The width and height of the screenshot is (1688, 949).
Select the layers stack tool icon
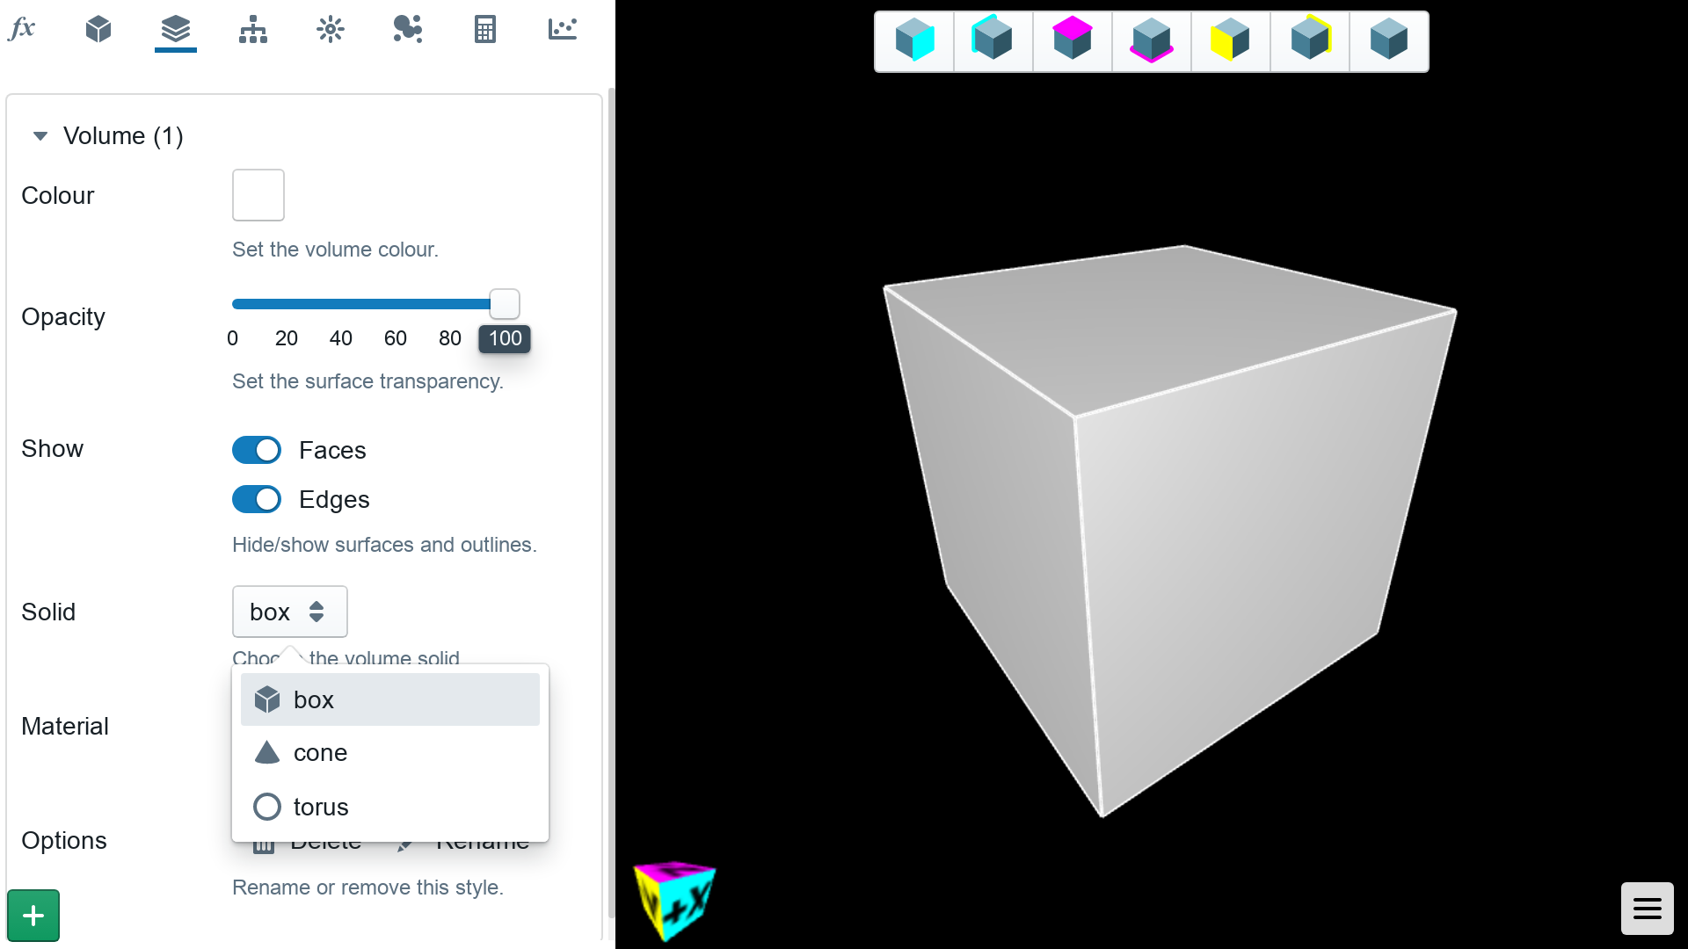(x=174, y=28)
